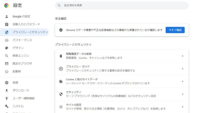Open the サイトの設定 row chevron
The width and height of the screenshot is (201, 113).
pos(183,107)
